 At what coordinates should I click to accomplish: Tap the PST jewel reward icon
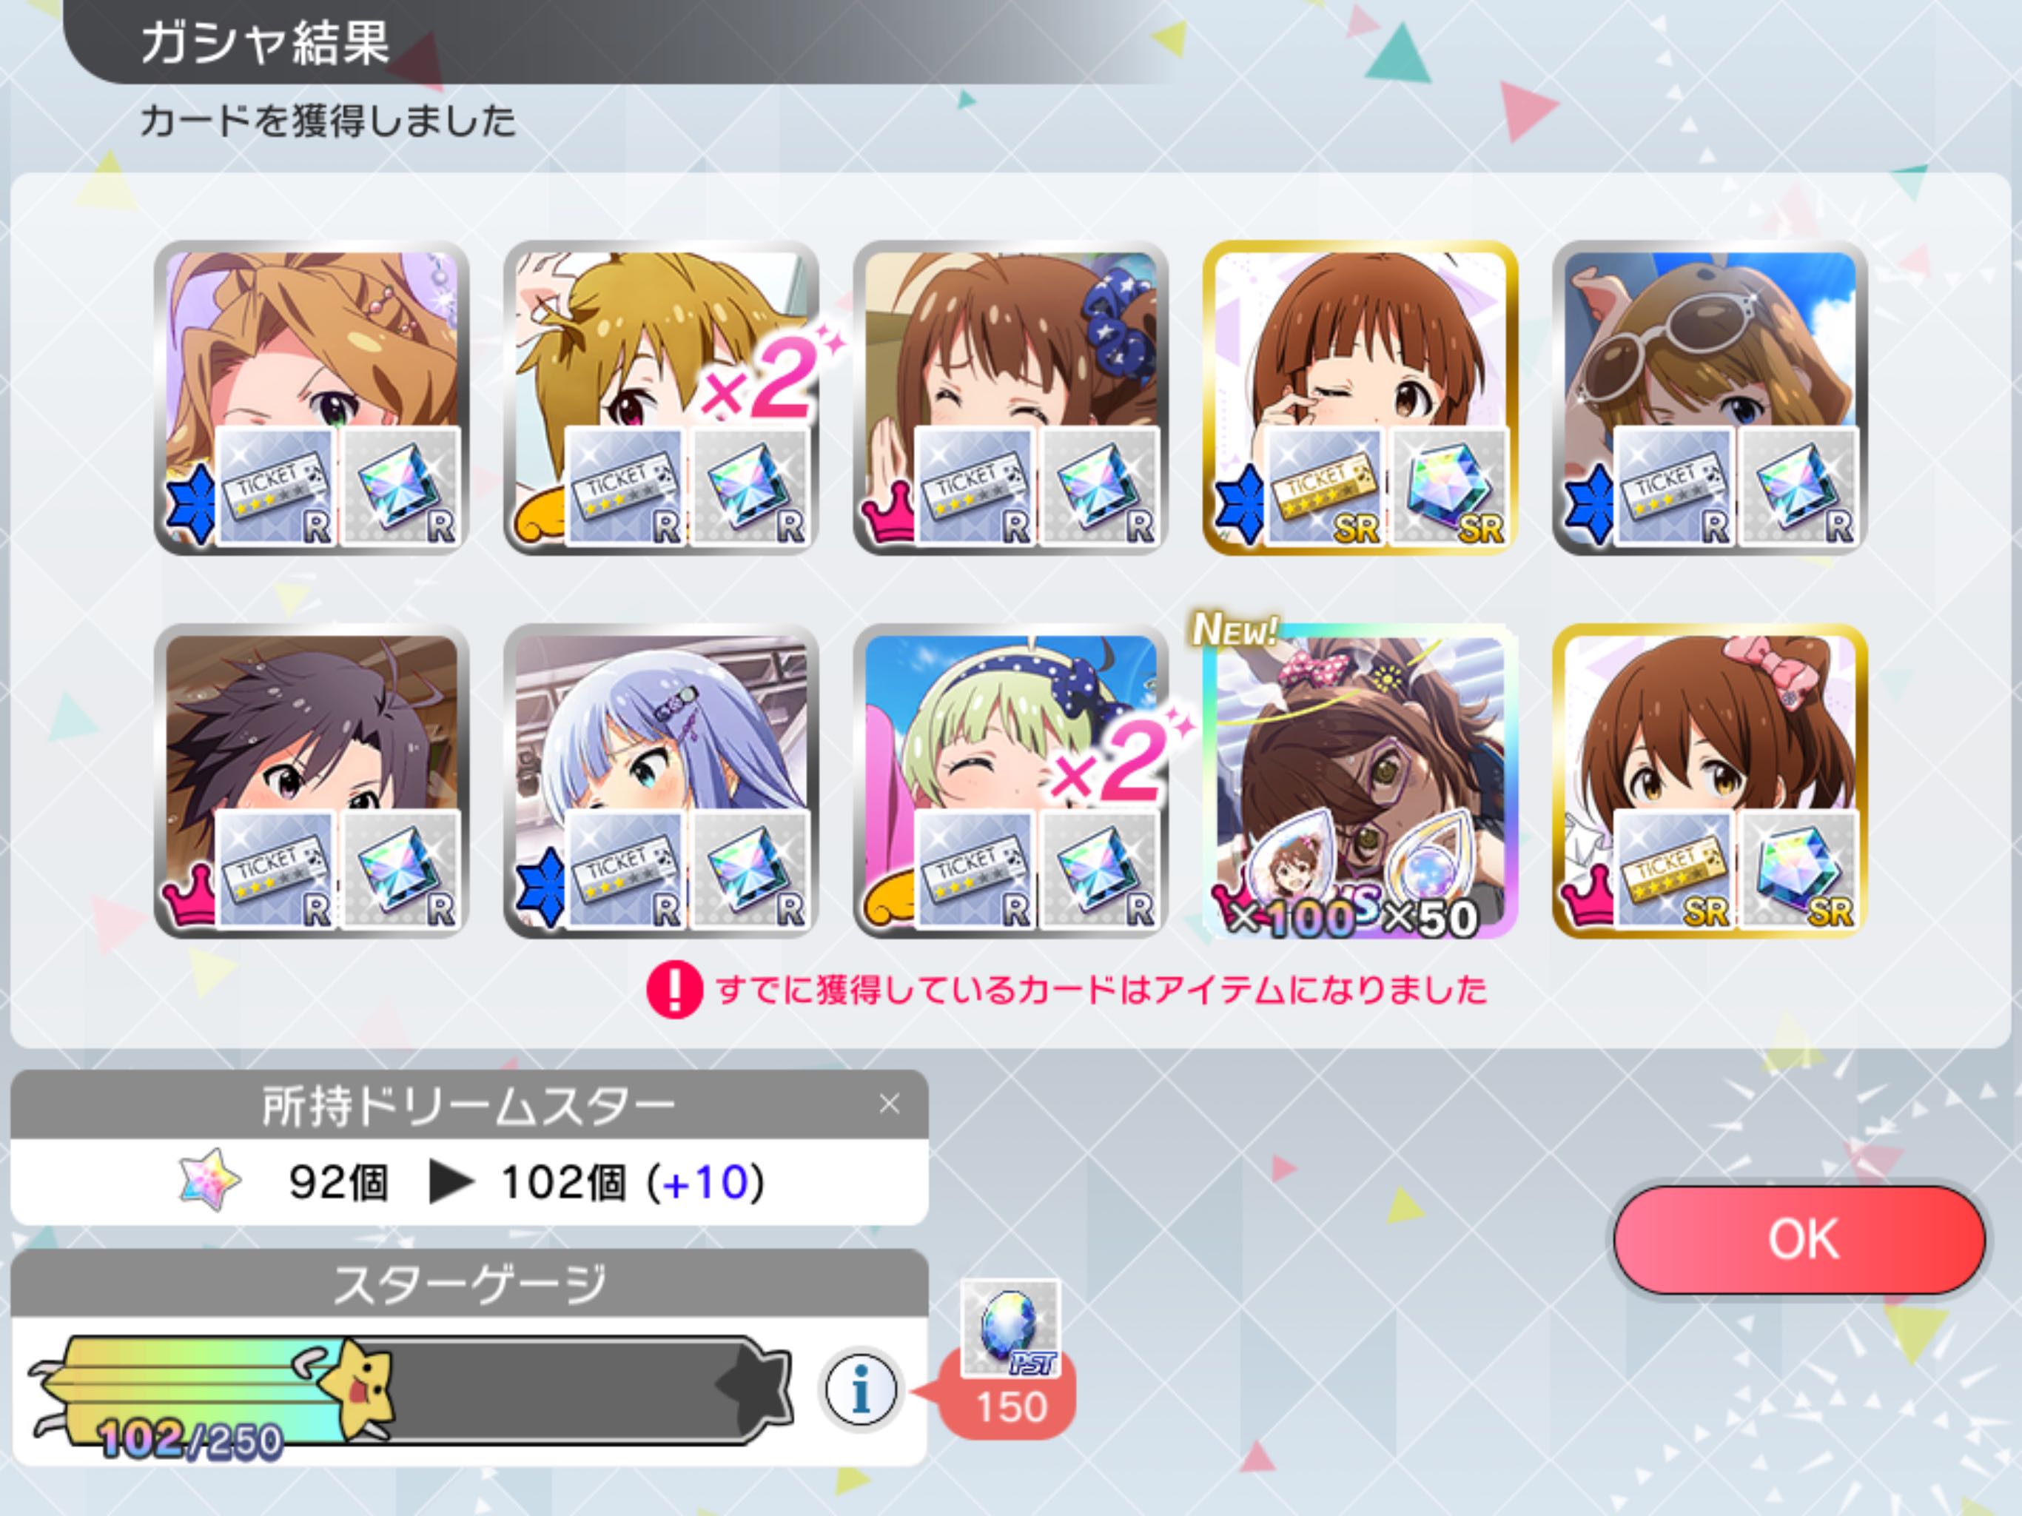1010,1328
